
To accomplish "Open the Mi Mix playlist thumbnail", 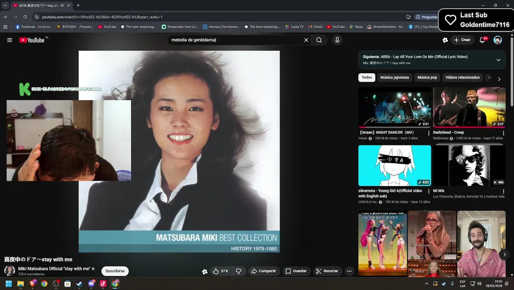I will [469, 166].
